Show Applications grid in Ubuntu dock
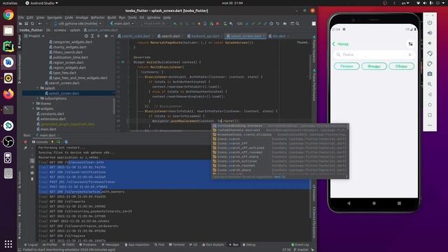This screenshot has width=448, height=252. 8,244
